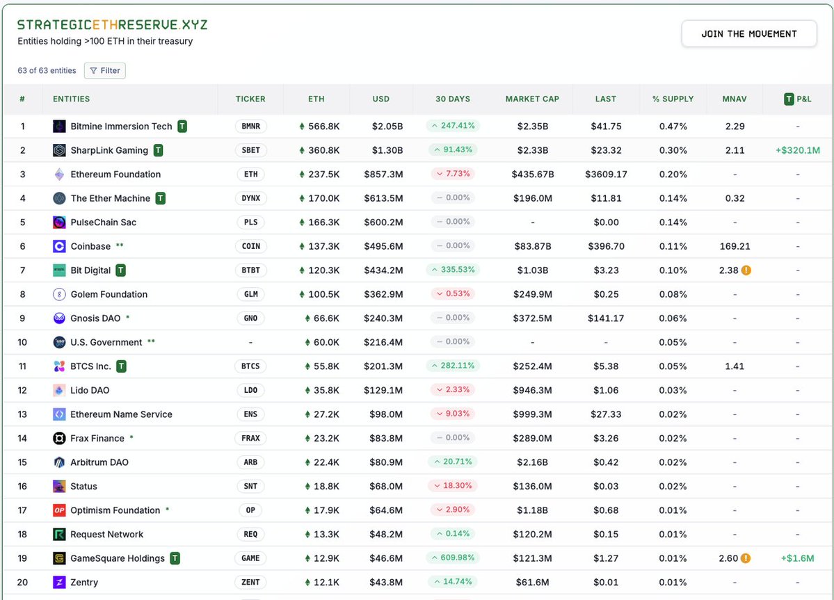Click the 335.53% change badge for Bit Digital
Viewport: 834px width, 600px height.
click(453, 270)
